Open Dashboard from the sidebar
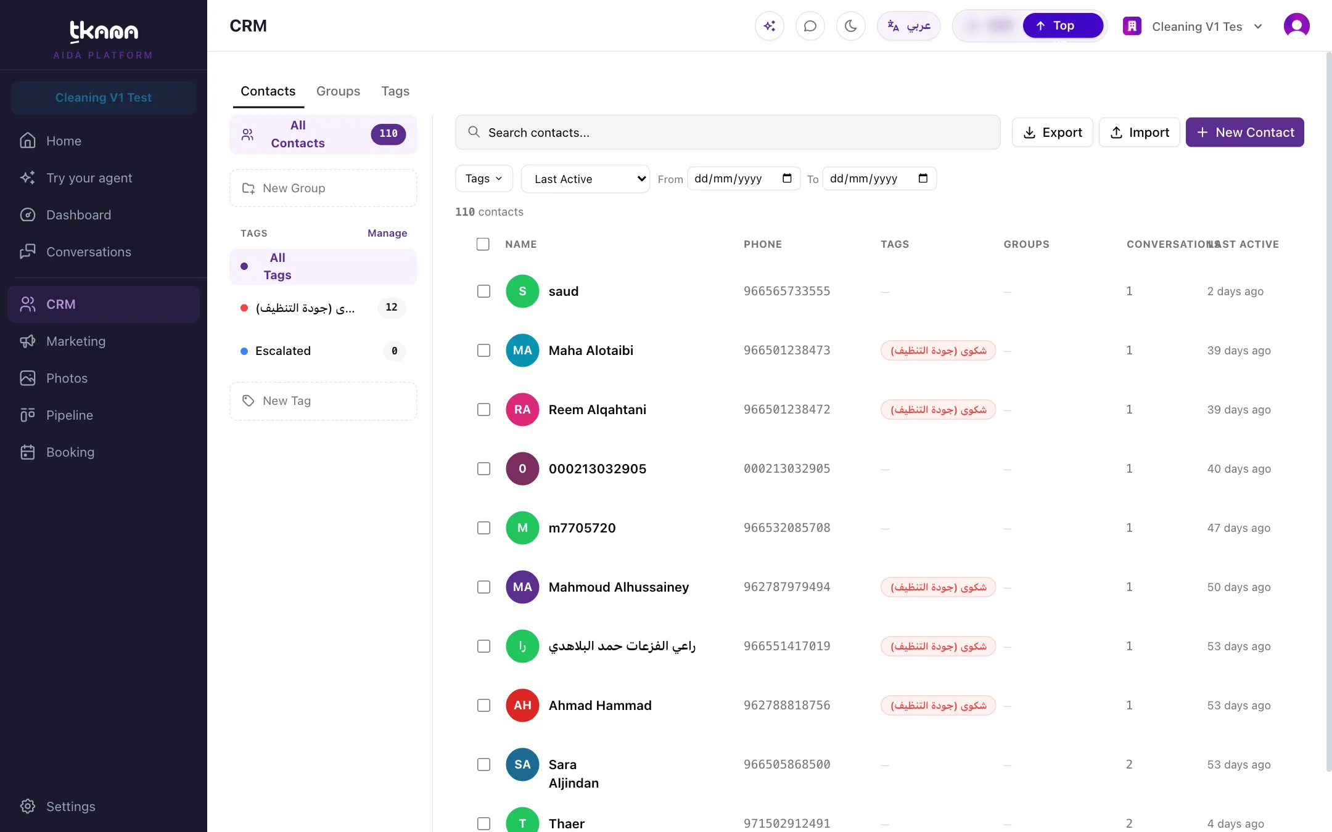 pyautogui.click(x=104, y=215)
